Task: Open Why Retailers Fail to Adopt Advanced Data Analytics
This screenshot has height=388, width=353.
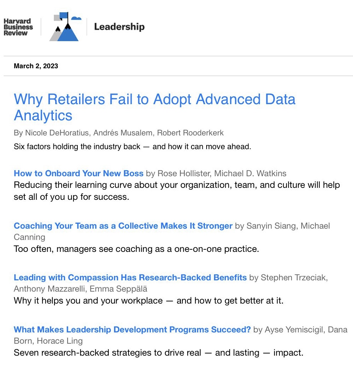Action: (155, 107)
